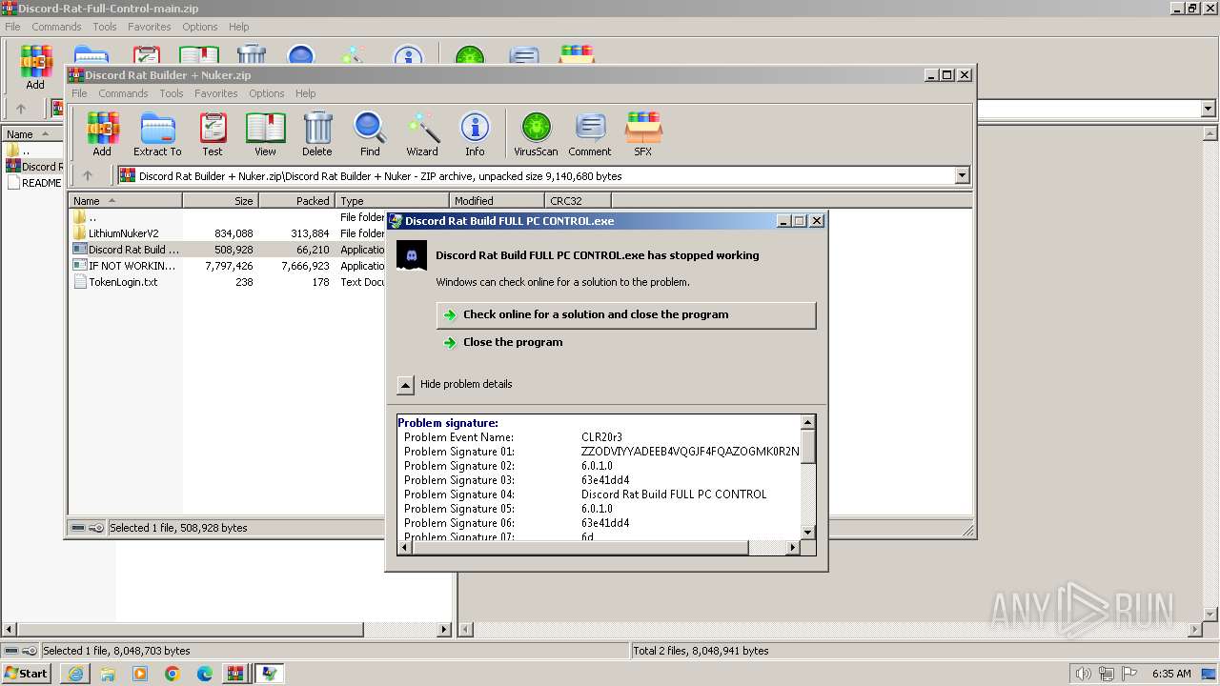1220x686 pixels.
Task: Go up one folder in Nuker.zip window
Action: [x=88, y=175]
